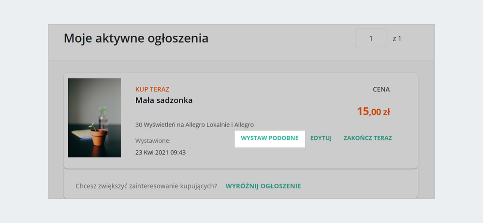Click the "Chcesz zwiększyć zainteresowanie kupujących?" text
This screenshot has height=223, width=483.
coord(146,186)
